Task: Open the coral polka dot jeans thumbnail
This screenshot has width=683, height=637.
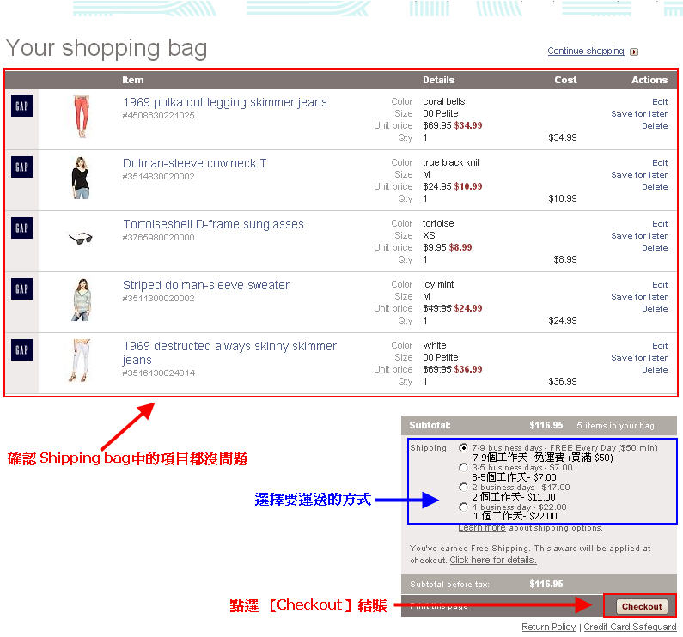Action: (x=81, y=117)
